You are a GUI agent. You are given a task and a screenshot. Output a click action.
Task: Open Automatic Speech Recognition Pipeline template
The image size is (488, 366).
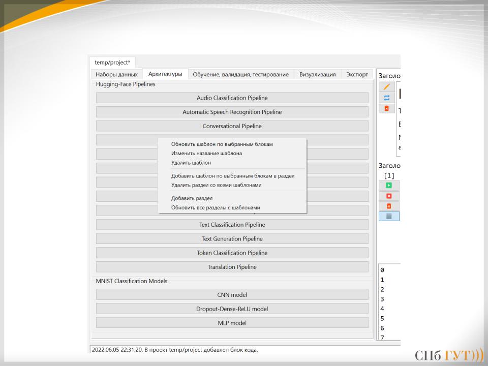232,112
